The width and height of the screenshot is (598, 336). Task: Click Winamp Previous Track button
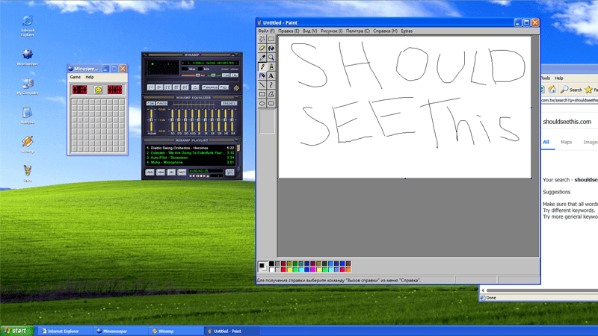[x=151, y=87]
